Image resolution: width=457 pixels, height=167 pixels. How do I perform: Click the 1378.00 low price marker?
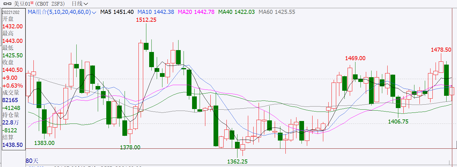tap(130, 147)
